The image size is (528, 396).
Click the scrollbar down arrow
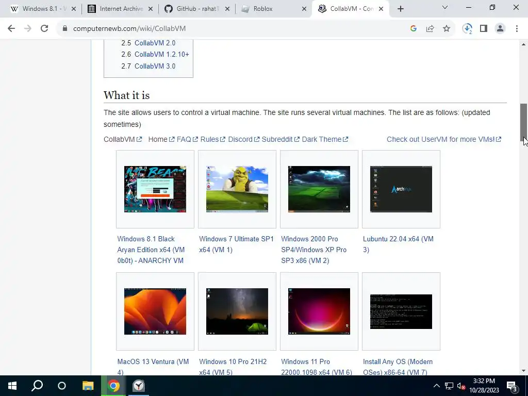click(x=523, y=371)
